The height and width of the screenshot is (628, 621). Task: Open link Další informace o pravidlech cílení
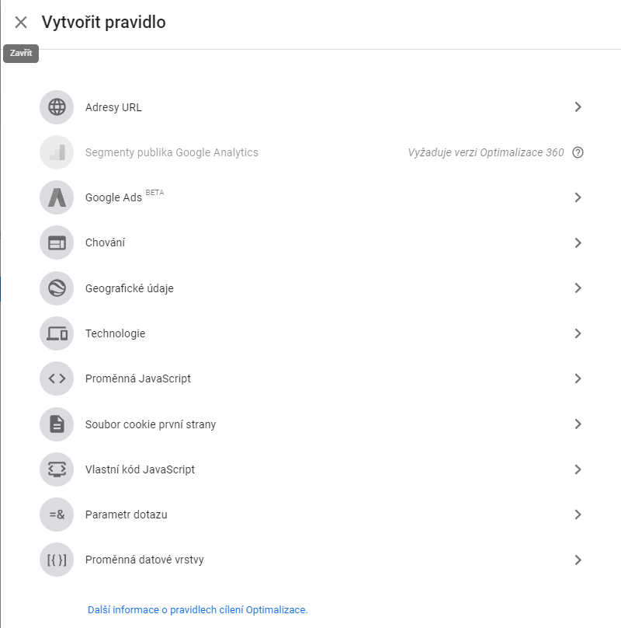(197, 609)
